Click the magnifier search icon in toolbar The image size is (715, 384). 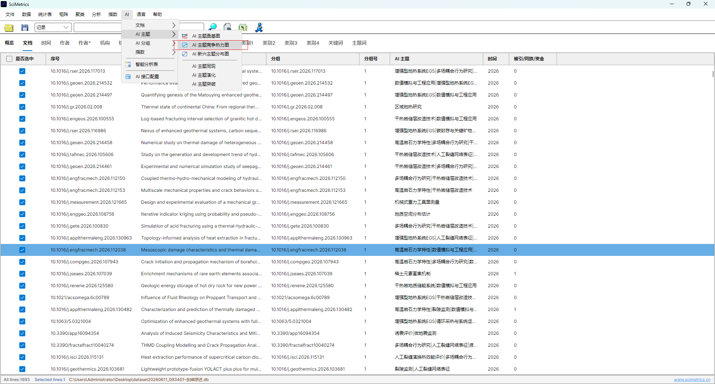(x=213, y=27)
